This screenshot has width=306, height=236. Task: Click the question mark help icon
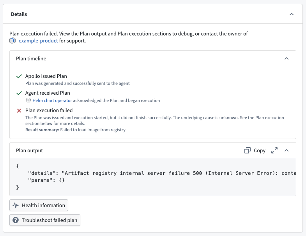[16, 220]
